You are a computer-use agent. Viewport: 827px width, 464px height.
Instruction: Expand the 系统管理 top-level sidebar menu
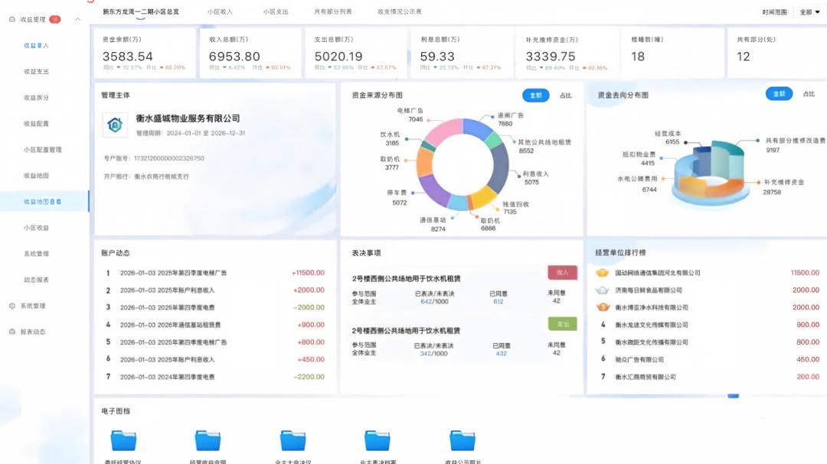pos(33,306)
